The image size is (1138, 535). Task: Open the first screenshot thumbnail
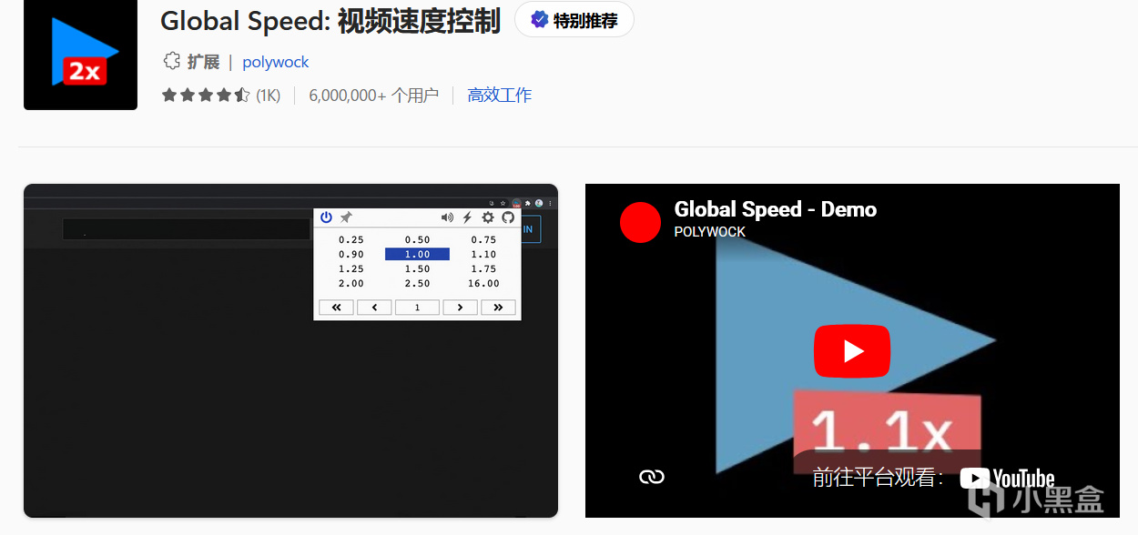[290, 350]
